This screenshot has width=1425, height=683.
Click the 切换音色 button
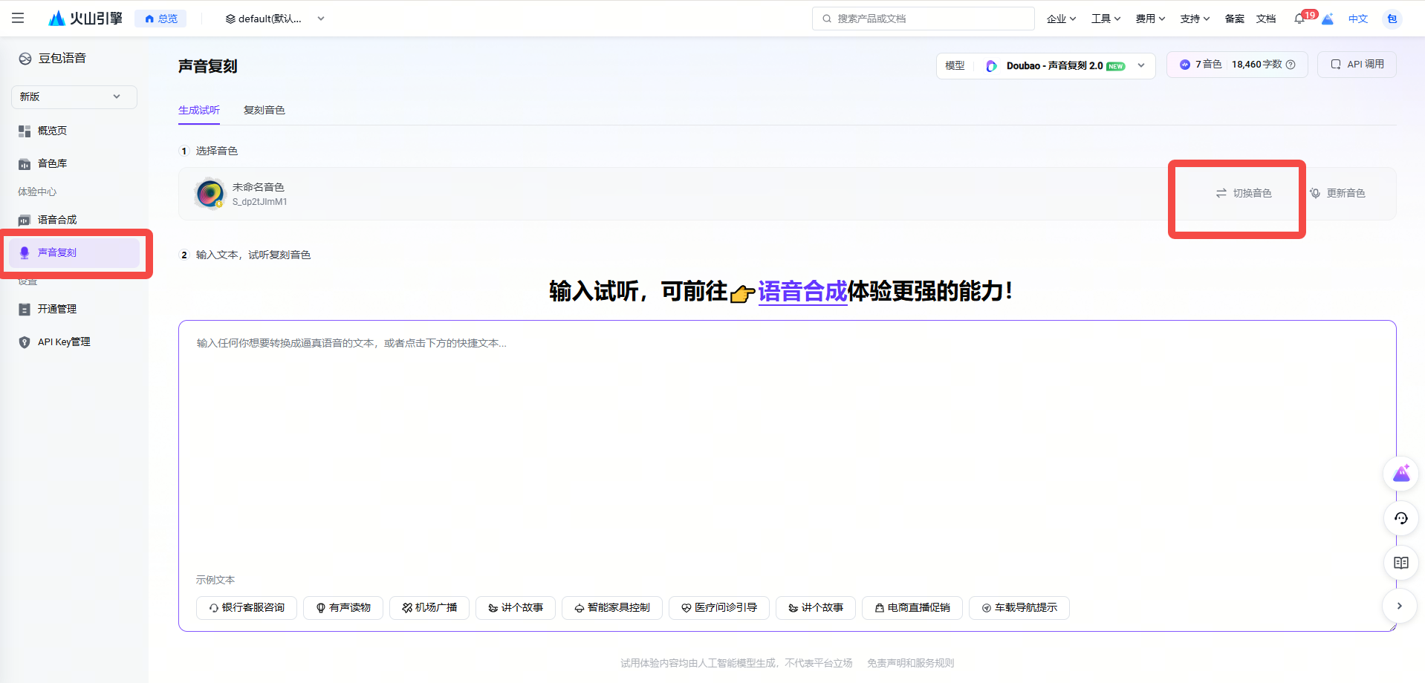click(1244, 193)
